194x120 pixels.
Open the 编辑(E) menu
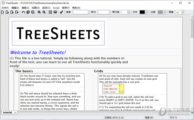point(15,8)
